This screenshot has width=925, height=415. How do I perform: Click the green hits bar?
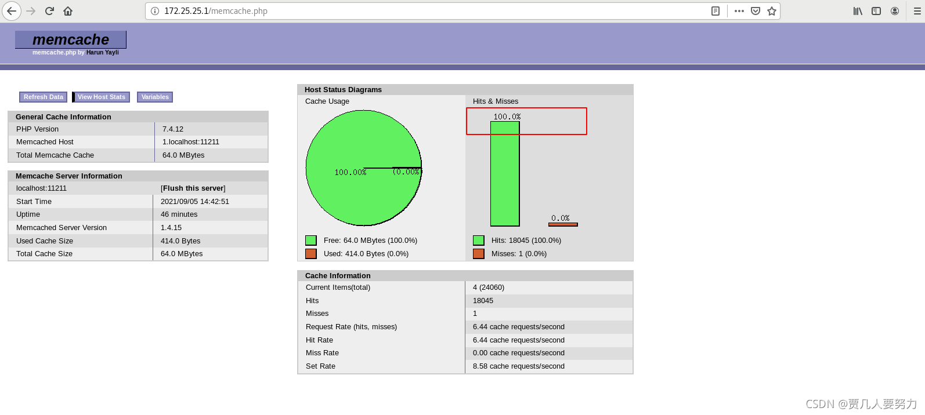click(x=505, y=173)
